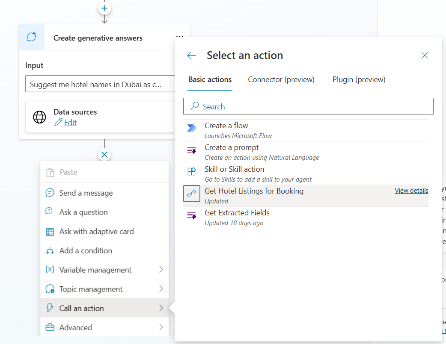Click the plus add-node button above the card
The height and width of the screenshot is (344, 446).
coord(104,8)
